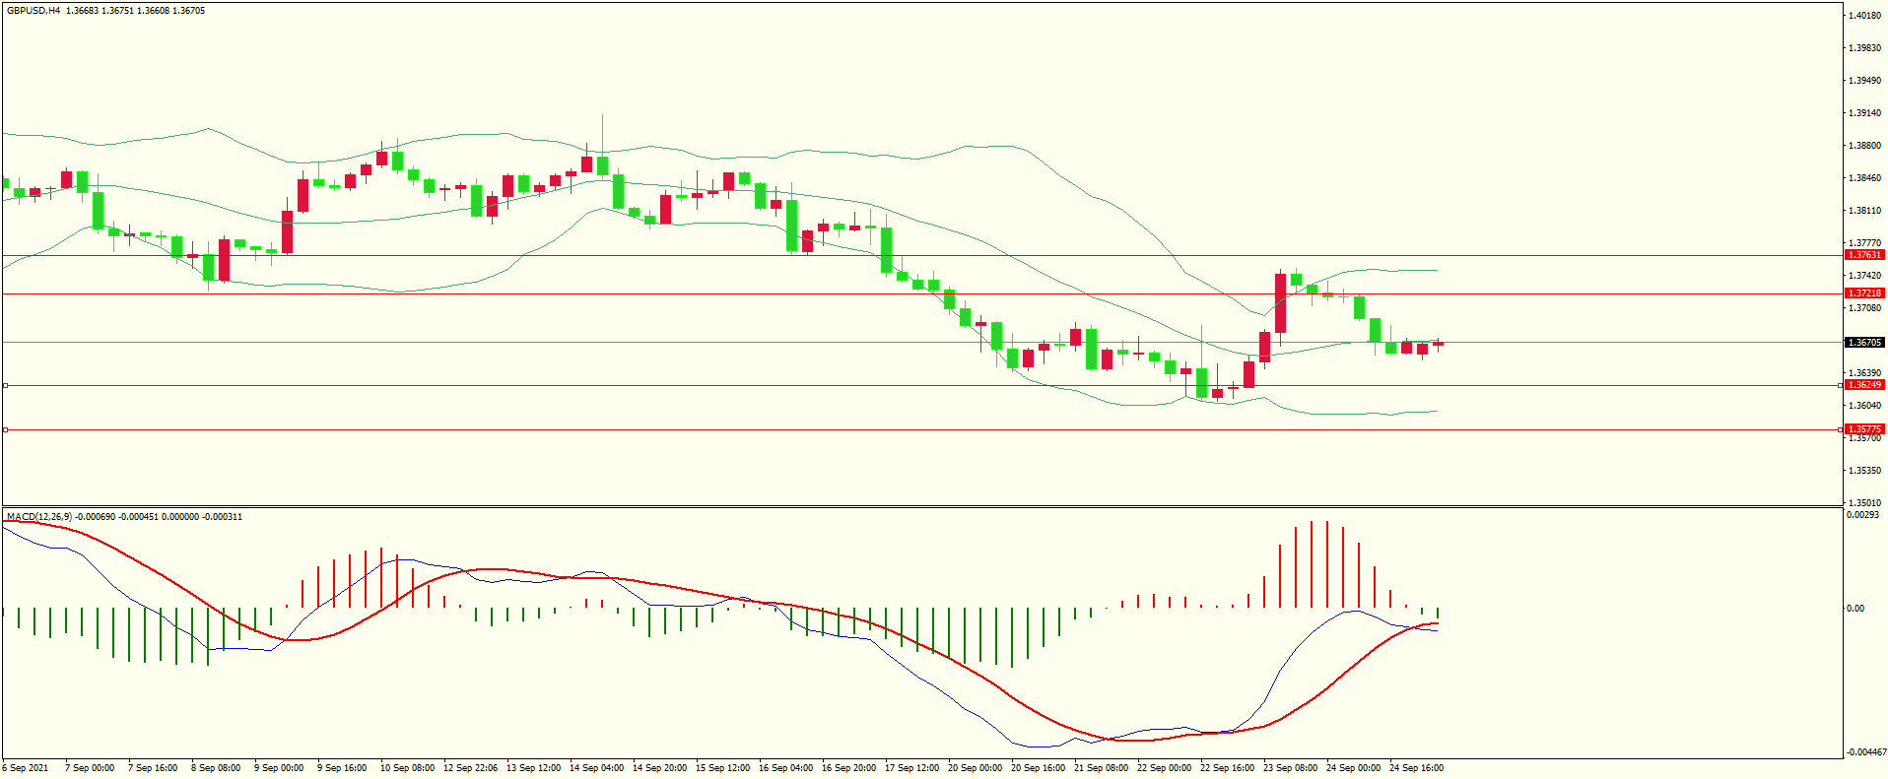Viewport: 1888px width, 779px height.
Task: Click the 15 Sep 12:00 time label
Action: 722,768
